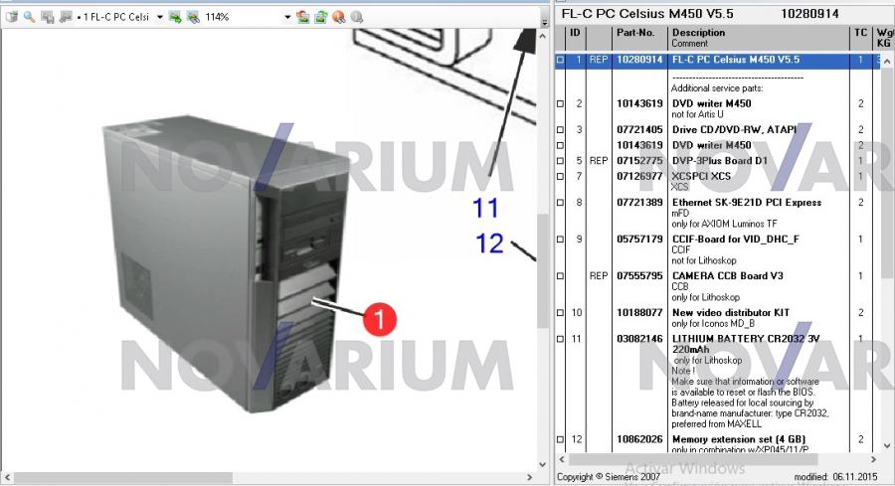This screenshot has height=486, width=895.
Task: Open the '1 FL-C PC Celsi' dropdown
Action: [x=159, y=17]
